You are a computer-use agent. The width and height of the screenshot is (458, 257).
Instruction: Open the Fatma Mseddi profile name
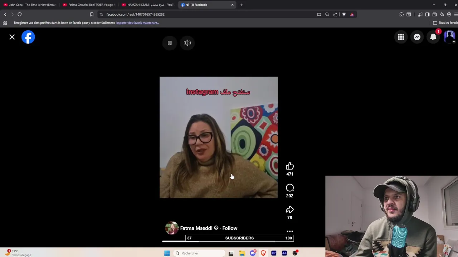pyautogui.click(x=196, y=228)
